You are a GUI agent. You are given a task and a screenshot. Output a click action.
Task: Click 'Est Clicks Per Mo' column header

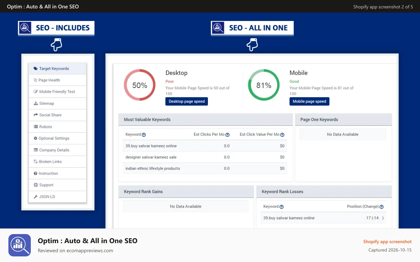pyautogui.click(x=209, y=134)
